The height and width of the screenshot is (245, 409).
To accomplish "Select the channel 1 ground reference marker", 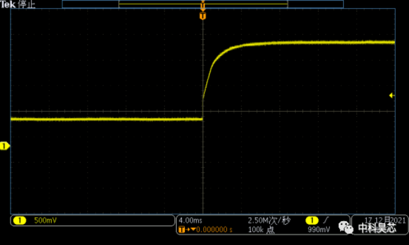I will tap(5, 146).
